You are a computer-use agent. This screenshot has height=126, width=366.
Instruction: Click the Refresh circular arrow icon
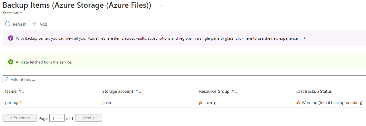tap(8, 24)
